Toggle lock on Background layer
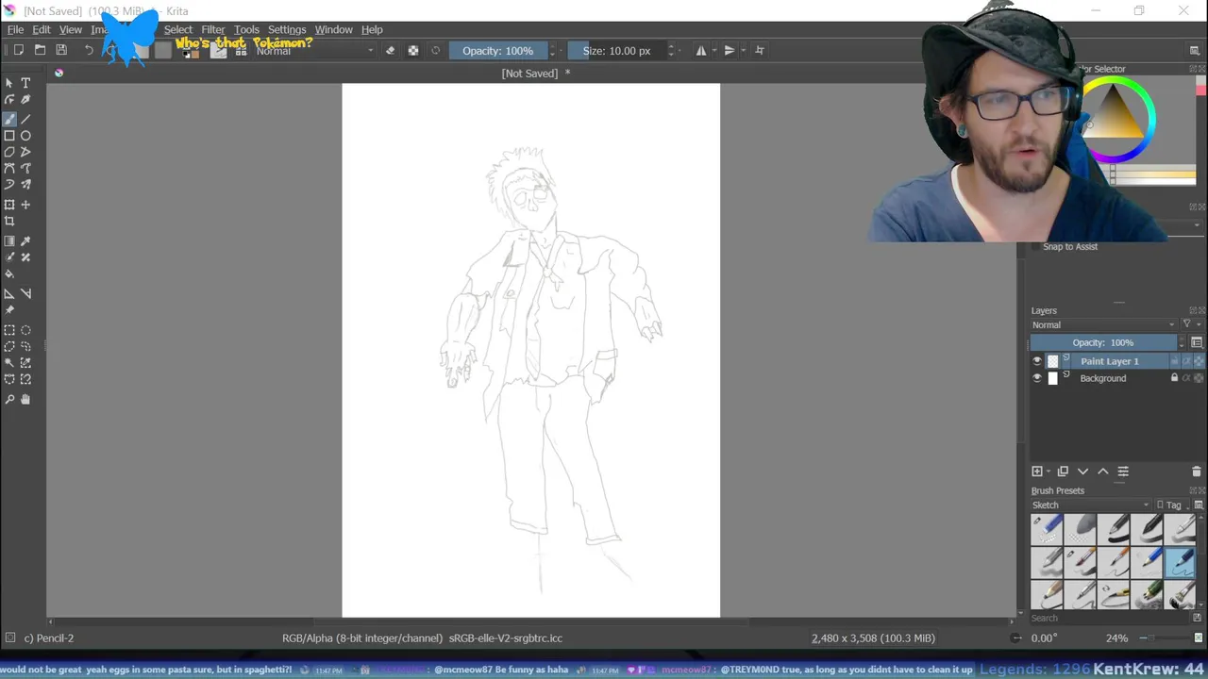The width and height of the screenshot is (1208, 679). [x=1174, y=378]
